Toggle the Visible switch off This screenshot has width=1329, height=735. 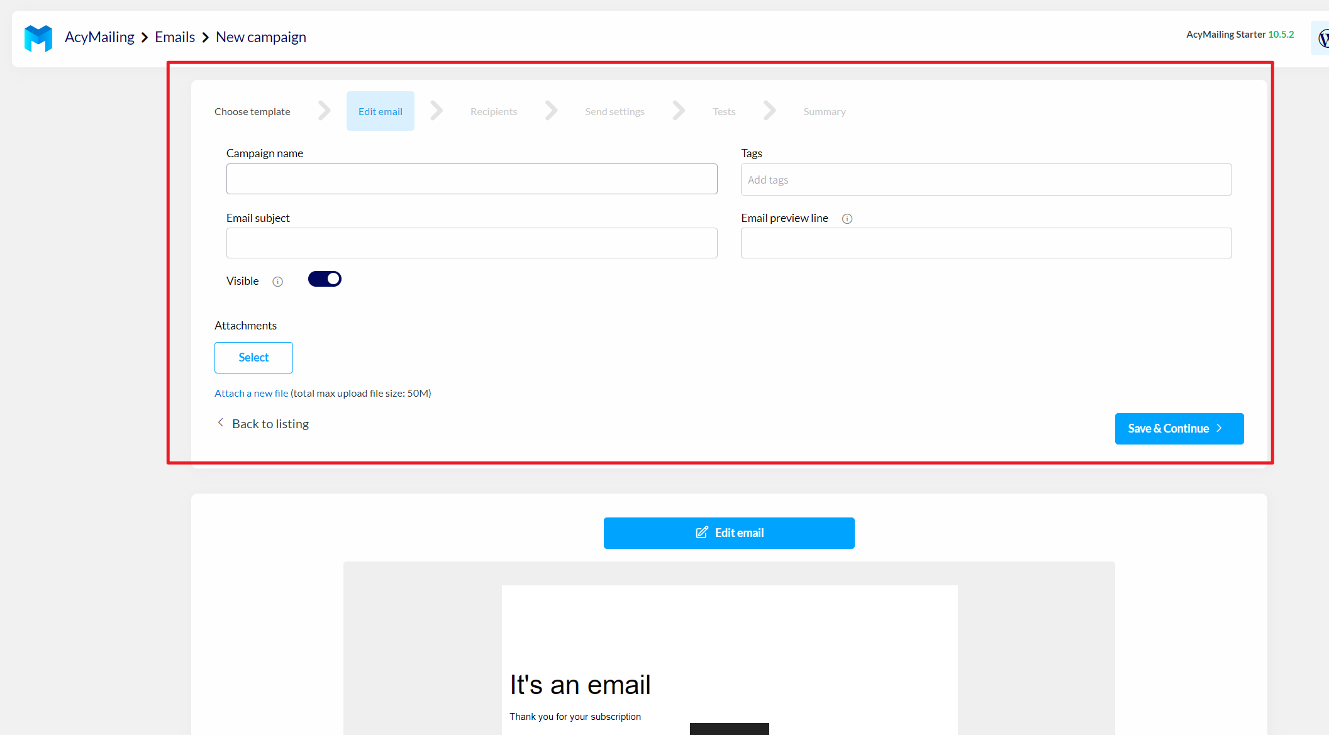pyautogui.click(x=325, y=279)
